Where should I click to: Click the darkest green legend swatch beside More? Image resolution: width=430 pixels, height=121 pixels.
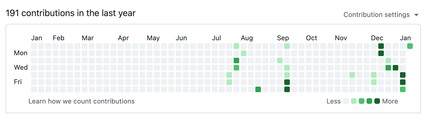tap(377, 101)
